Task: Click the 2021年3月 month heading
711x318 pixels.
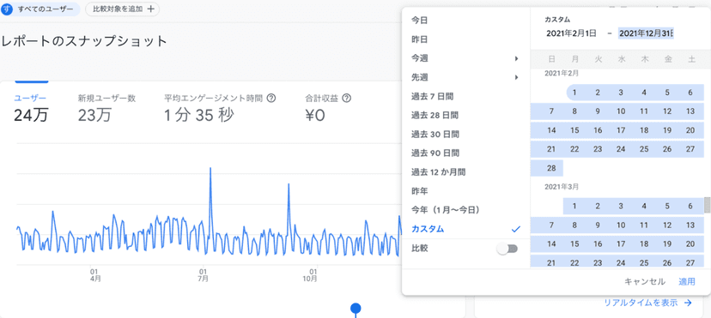Action: pyautogui.click(x=562, y=186)
